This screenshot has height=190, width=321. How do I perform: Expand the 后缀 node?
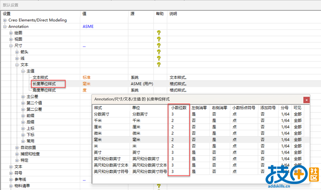pos(23,122)
